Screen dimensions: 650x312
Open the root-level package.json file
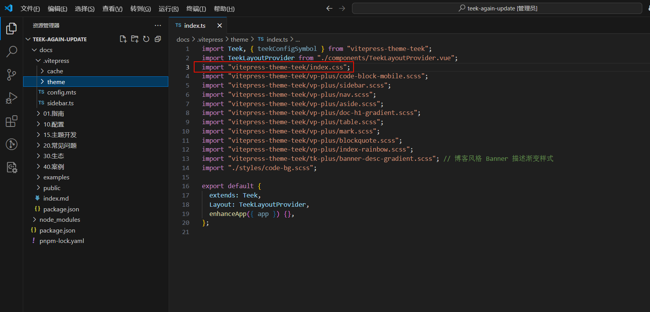tap(57, 230)
